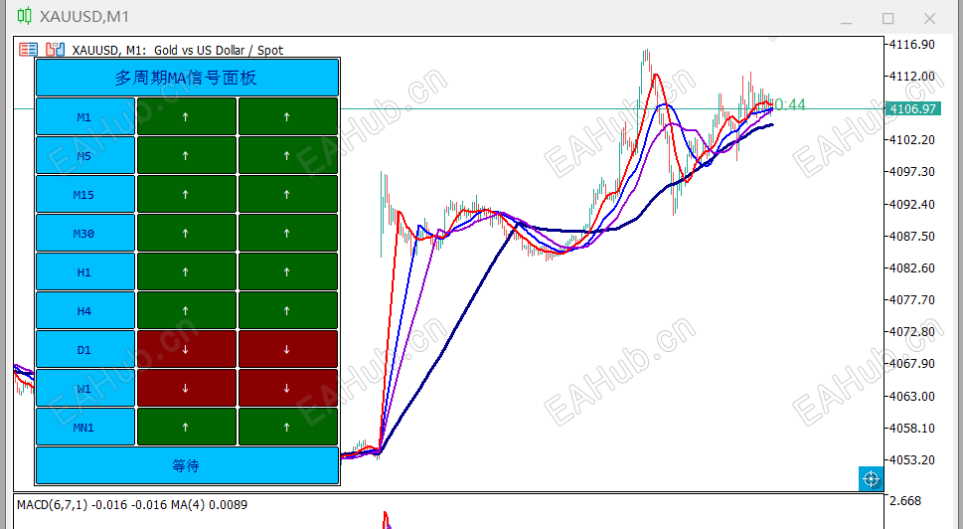Click the 4053.20 price scale value
Image resolution: width=963 pixels, height=529 pixels.
tap(912, 460)
